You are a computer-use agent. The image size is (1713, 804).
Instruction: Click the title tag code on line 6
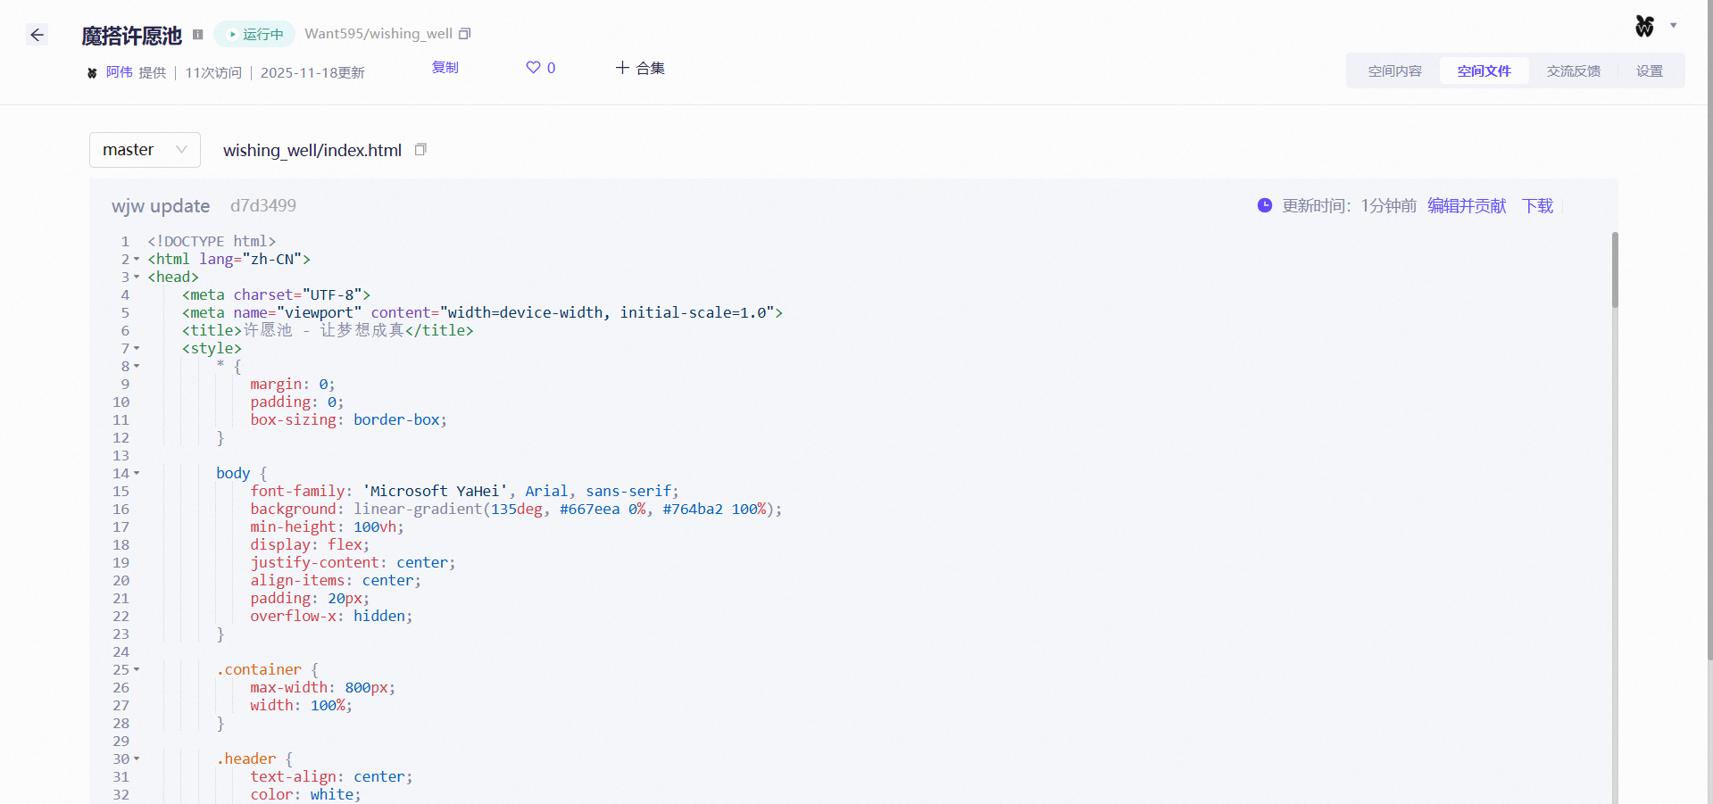tap(328, 330)
